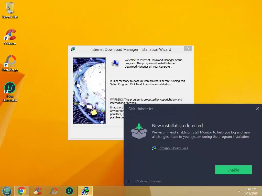The image size is (262, 196).
Task: Click the 'IObit Uninstaller' popup title text
Action: [140, 109]
